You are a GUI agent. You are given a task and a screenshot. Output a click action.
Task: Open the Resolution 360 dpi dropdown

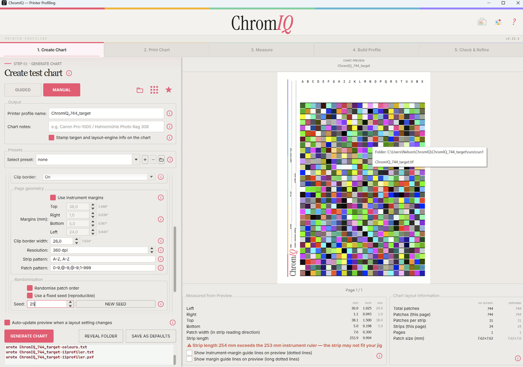click(102, 250)
